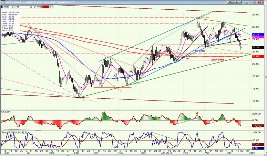This screenshot has width=267, height=156.
Task: Minimize the GDX chart window
Action: 247,2
